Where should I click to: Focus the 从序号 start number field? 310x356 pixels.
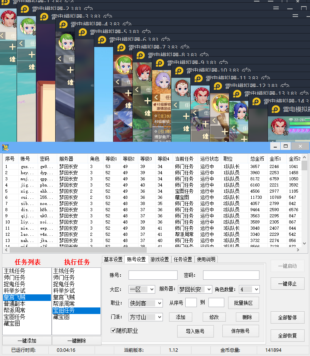(191, 302)
